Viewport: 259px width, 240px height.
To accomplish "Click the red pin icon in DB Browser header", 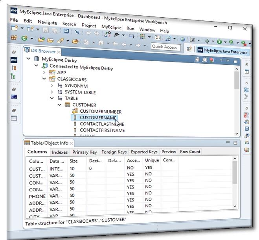I will 212,60.
